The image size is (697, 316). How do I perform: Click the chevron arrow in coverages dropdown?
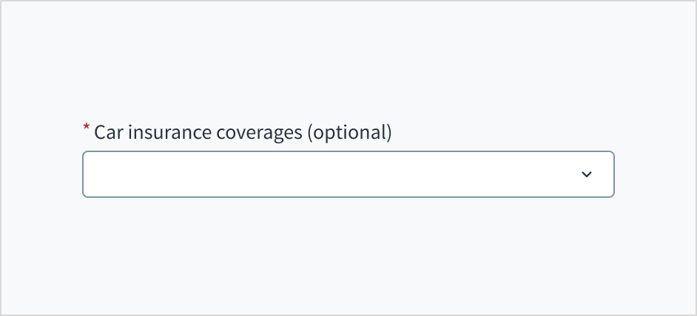[x=587, y=174]
